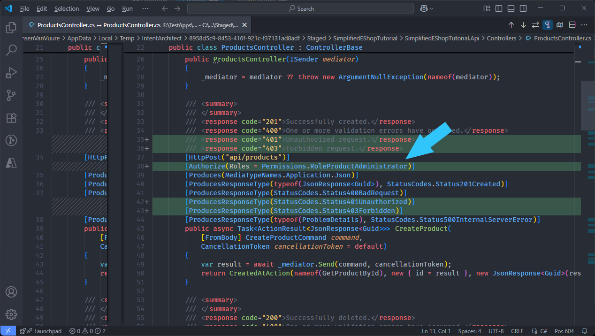Click Pos 604 status bar item
The width and height of the screenshot is (595, 336).
564,331
